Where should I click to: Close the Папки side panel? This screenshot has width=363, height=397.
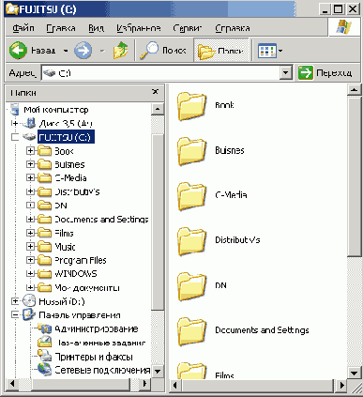point(156,92)
